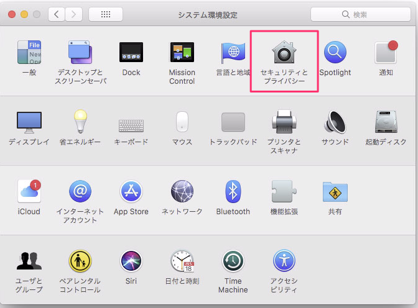Open iCloud settings icon

pyautogui.click(x=29, y=191)
